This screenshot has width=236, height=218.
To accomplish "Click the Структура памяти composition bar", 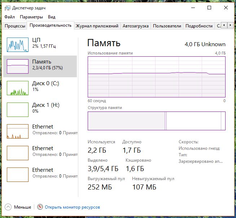I will pos(156,121).
